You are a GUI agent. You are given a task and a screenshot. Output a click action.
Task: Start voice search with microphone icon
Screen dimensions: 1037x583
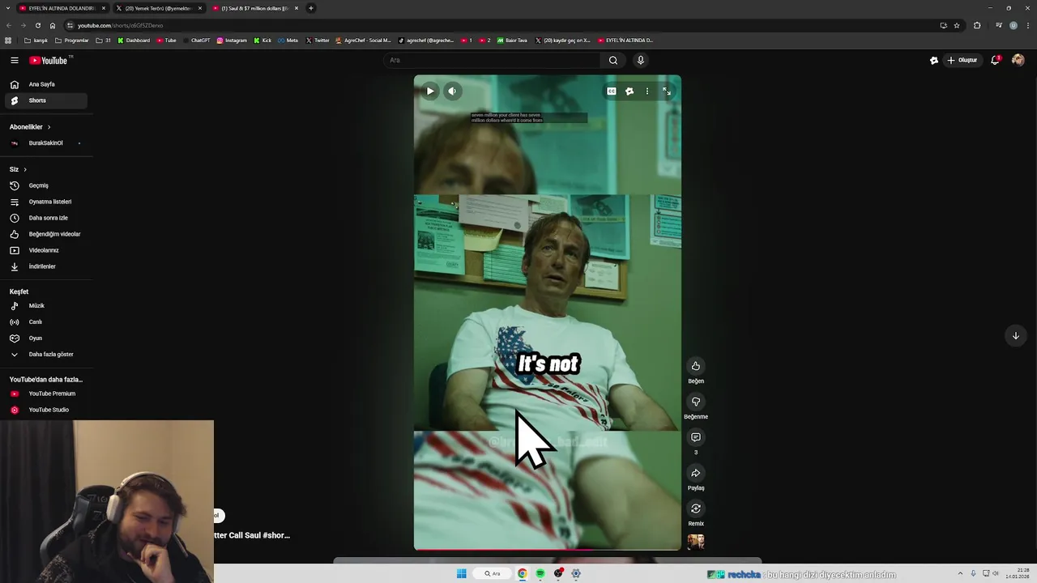coord(641,60)
